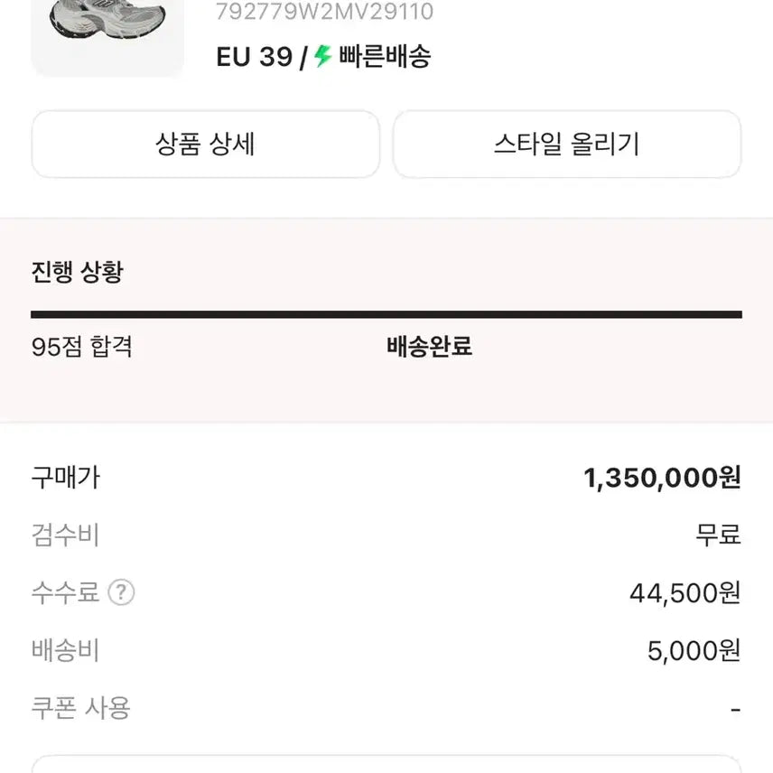
Task: Click the 44,500원 fee amount
Action: click(x=685, y=592)
